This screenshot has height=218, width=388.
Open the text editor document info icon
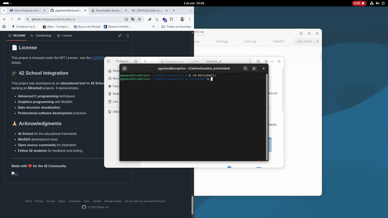[301, 33]
